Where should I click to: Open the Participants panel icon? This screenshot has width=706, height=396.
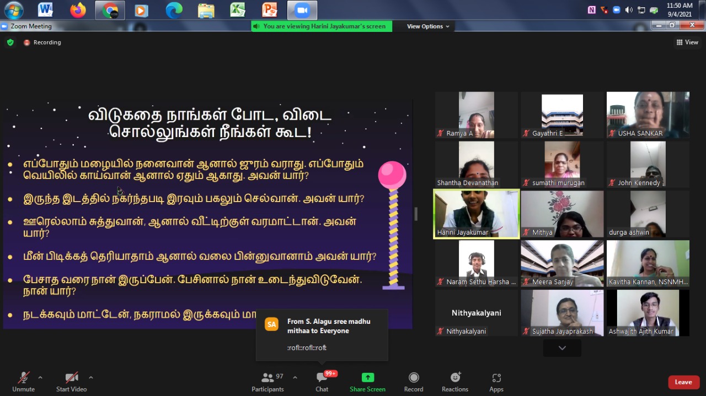pos(269,378)
